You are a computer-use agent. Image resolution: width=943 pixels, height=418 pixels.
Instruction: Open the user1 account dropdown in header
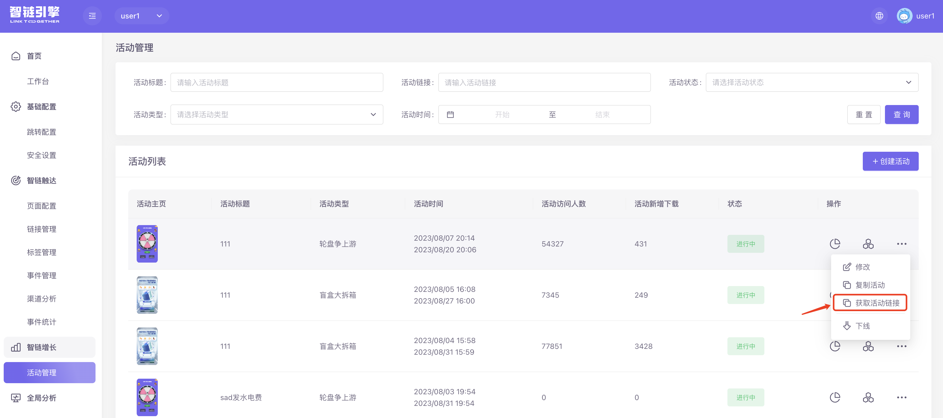[142, 16]
